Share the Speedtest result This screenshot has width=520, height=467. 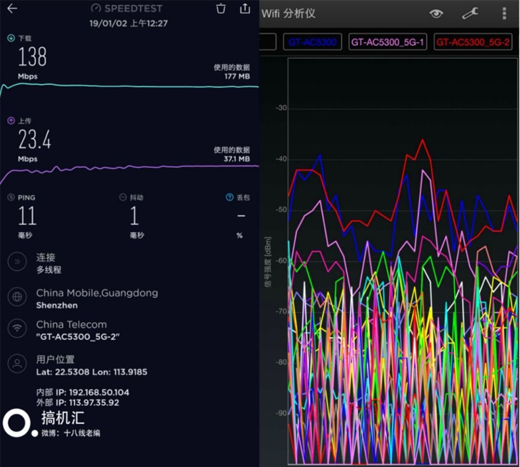pyautogui.click(x=245, y=8)
